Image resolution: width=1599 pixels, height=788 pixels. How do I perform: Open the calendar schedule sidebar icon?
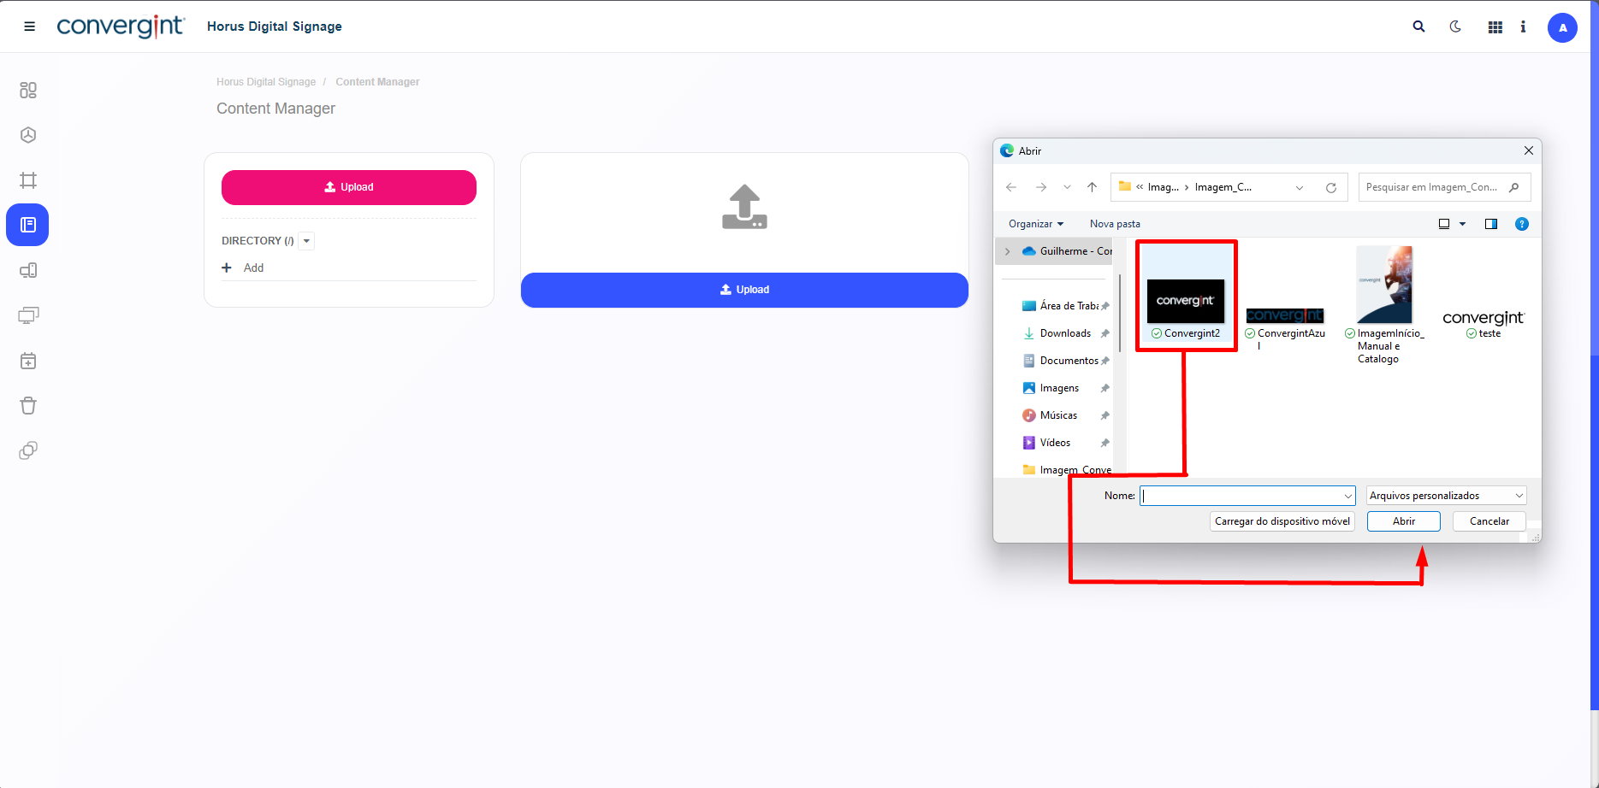pyautogui.click(x=28, y=361)
